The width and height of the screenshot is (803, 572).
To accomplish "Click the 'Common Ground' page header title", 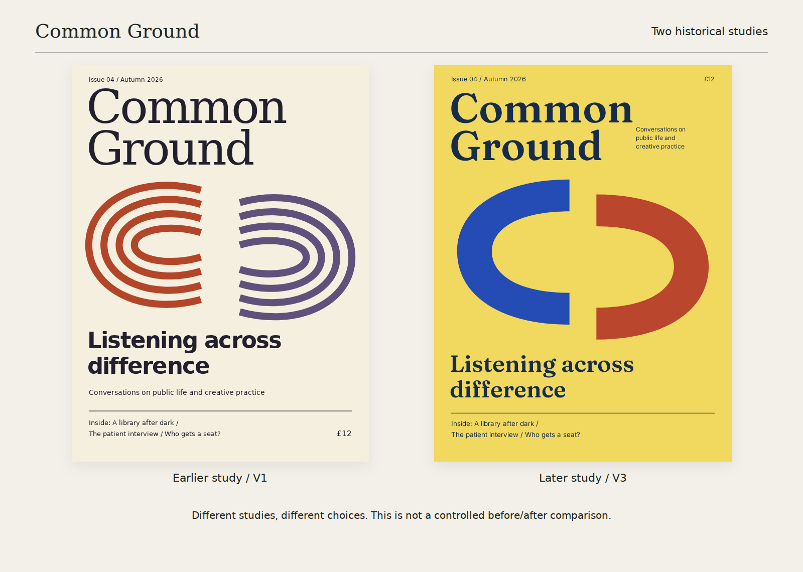I will pos(117,31).
